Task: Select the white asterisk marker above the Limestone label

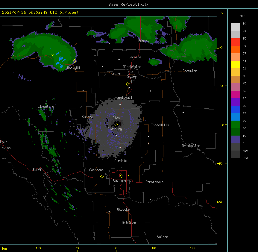Action: pyautogui.click(x=46, y=104)
